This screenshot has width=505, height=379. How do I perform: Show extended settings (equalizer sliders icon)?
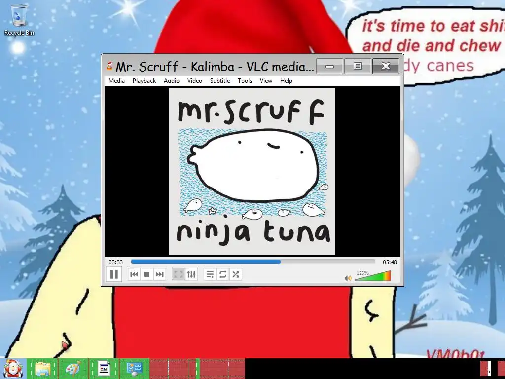coord(191,274)
